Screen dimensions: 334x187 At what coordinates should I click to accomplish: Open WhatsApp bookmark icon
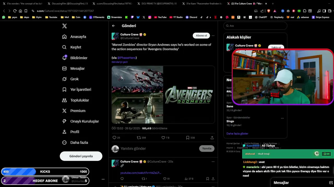click(3, 17)
